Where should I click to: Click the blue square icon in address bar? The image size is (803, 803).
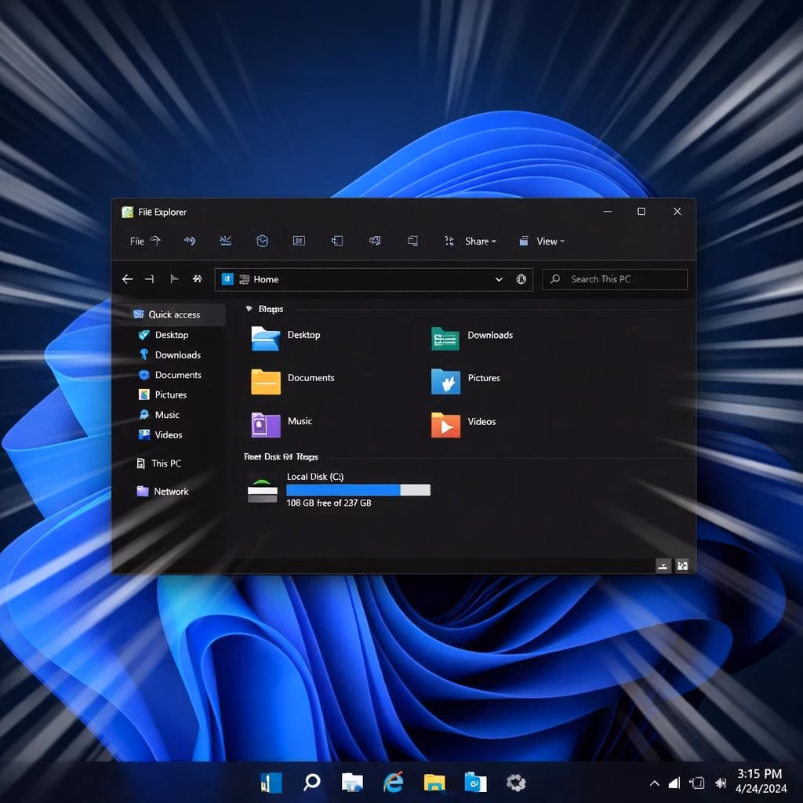[227, 278]
